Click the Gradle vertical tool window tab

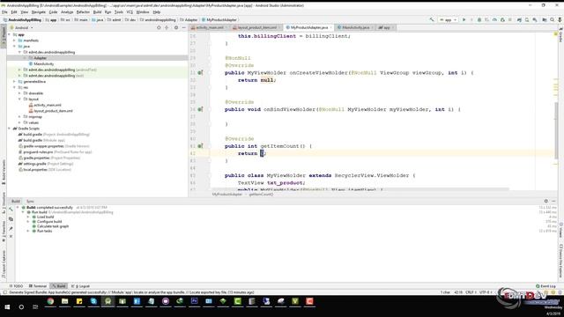[560, 34]
